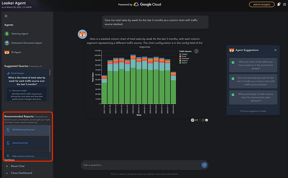Viewport: 288px width, 178px height.
Task: Click the 360 Marketing Overview Looker icon
Action: click(x=8, y=130)
